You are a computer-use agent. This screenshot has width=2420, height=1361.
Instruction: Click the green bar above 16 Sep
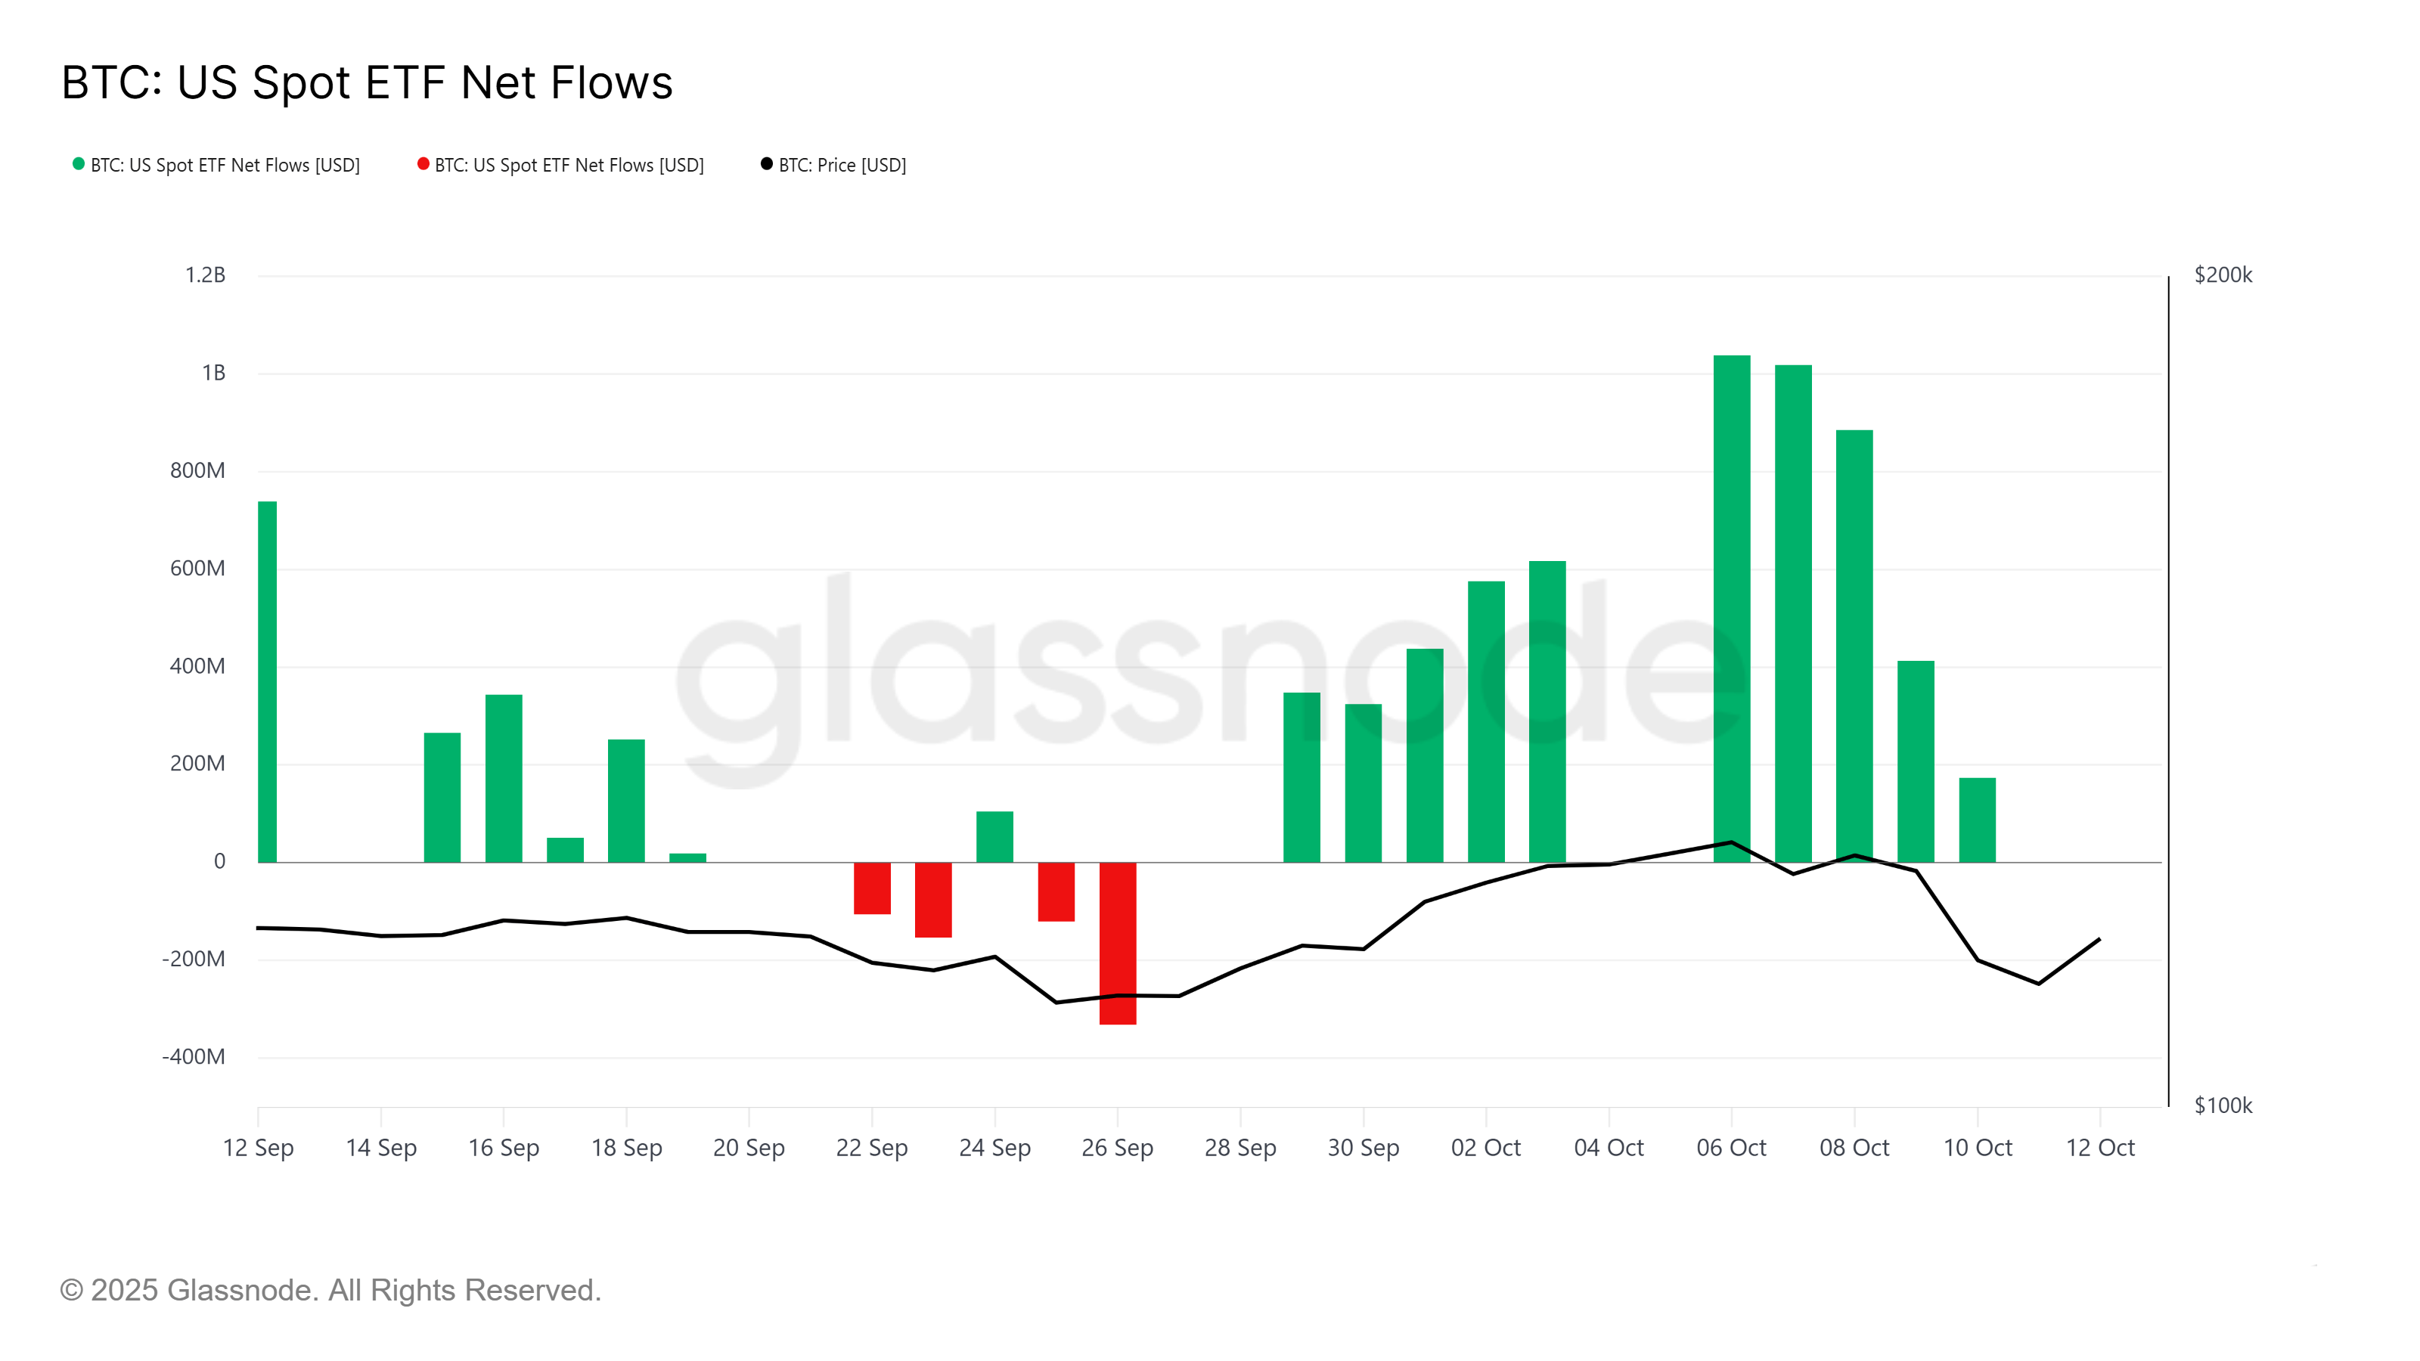pos(504,778)
